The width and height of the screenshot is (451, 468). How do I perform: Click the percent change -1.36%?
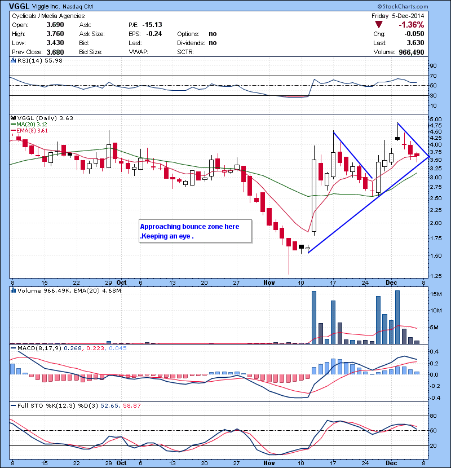(412, 25)
